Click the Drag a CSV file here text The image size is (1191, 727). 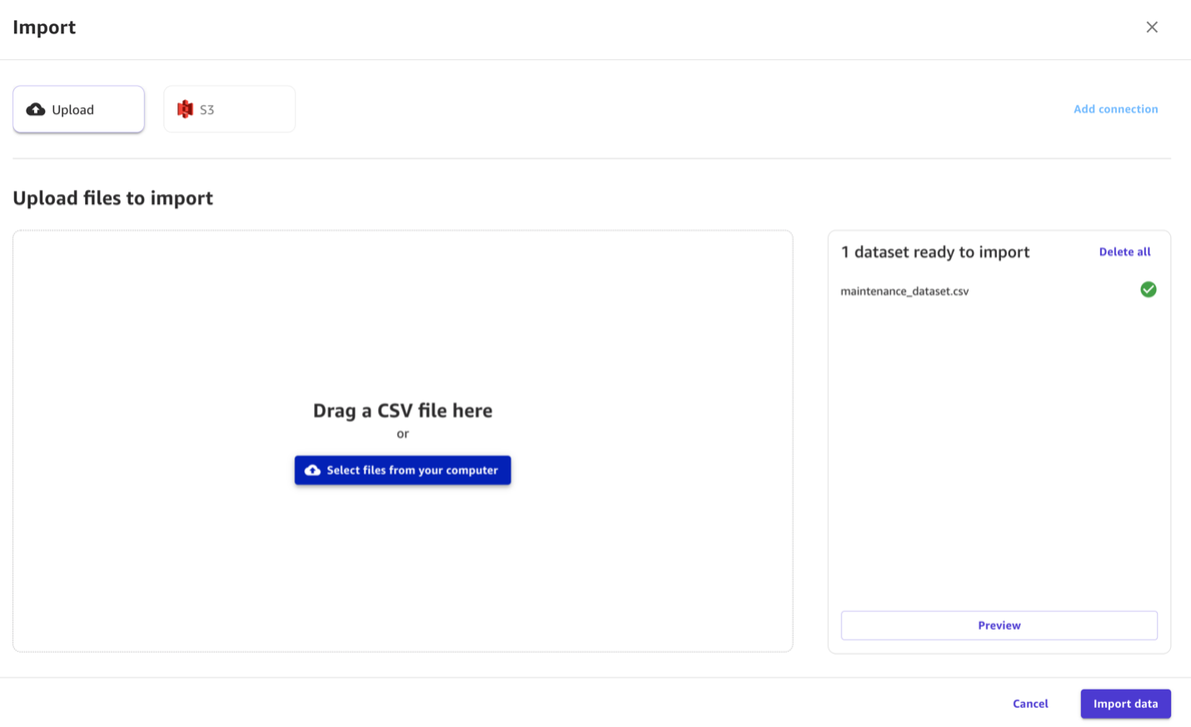point(402,410)
